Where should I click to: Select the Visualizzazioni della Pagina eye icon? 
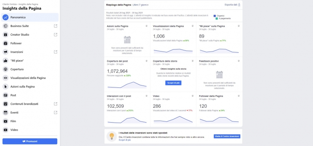tap(5, 78)
